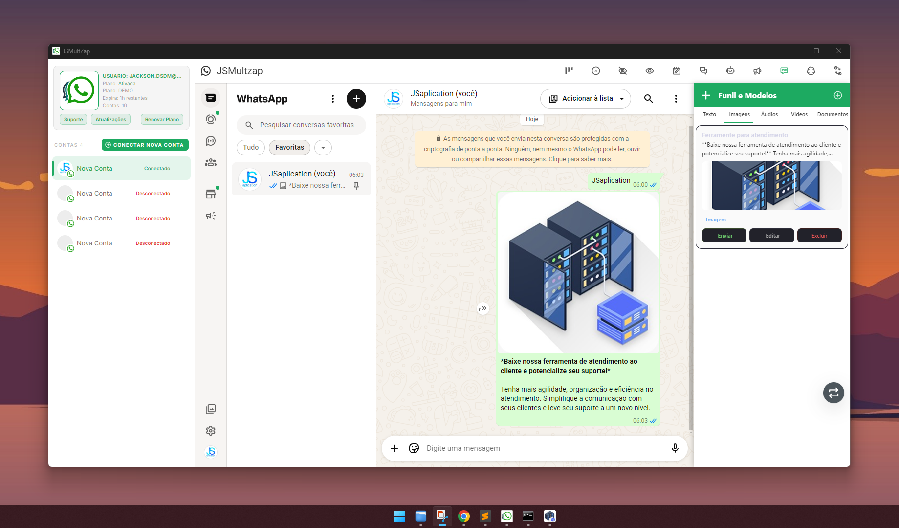Open the quick replies chat bubbles icon
899x528 pixels.
pos(703,71)
